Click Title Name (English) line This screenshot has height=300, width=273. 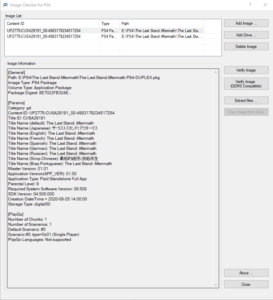pyautogui.click(x=52, y=133)
